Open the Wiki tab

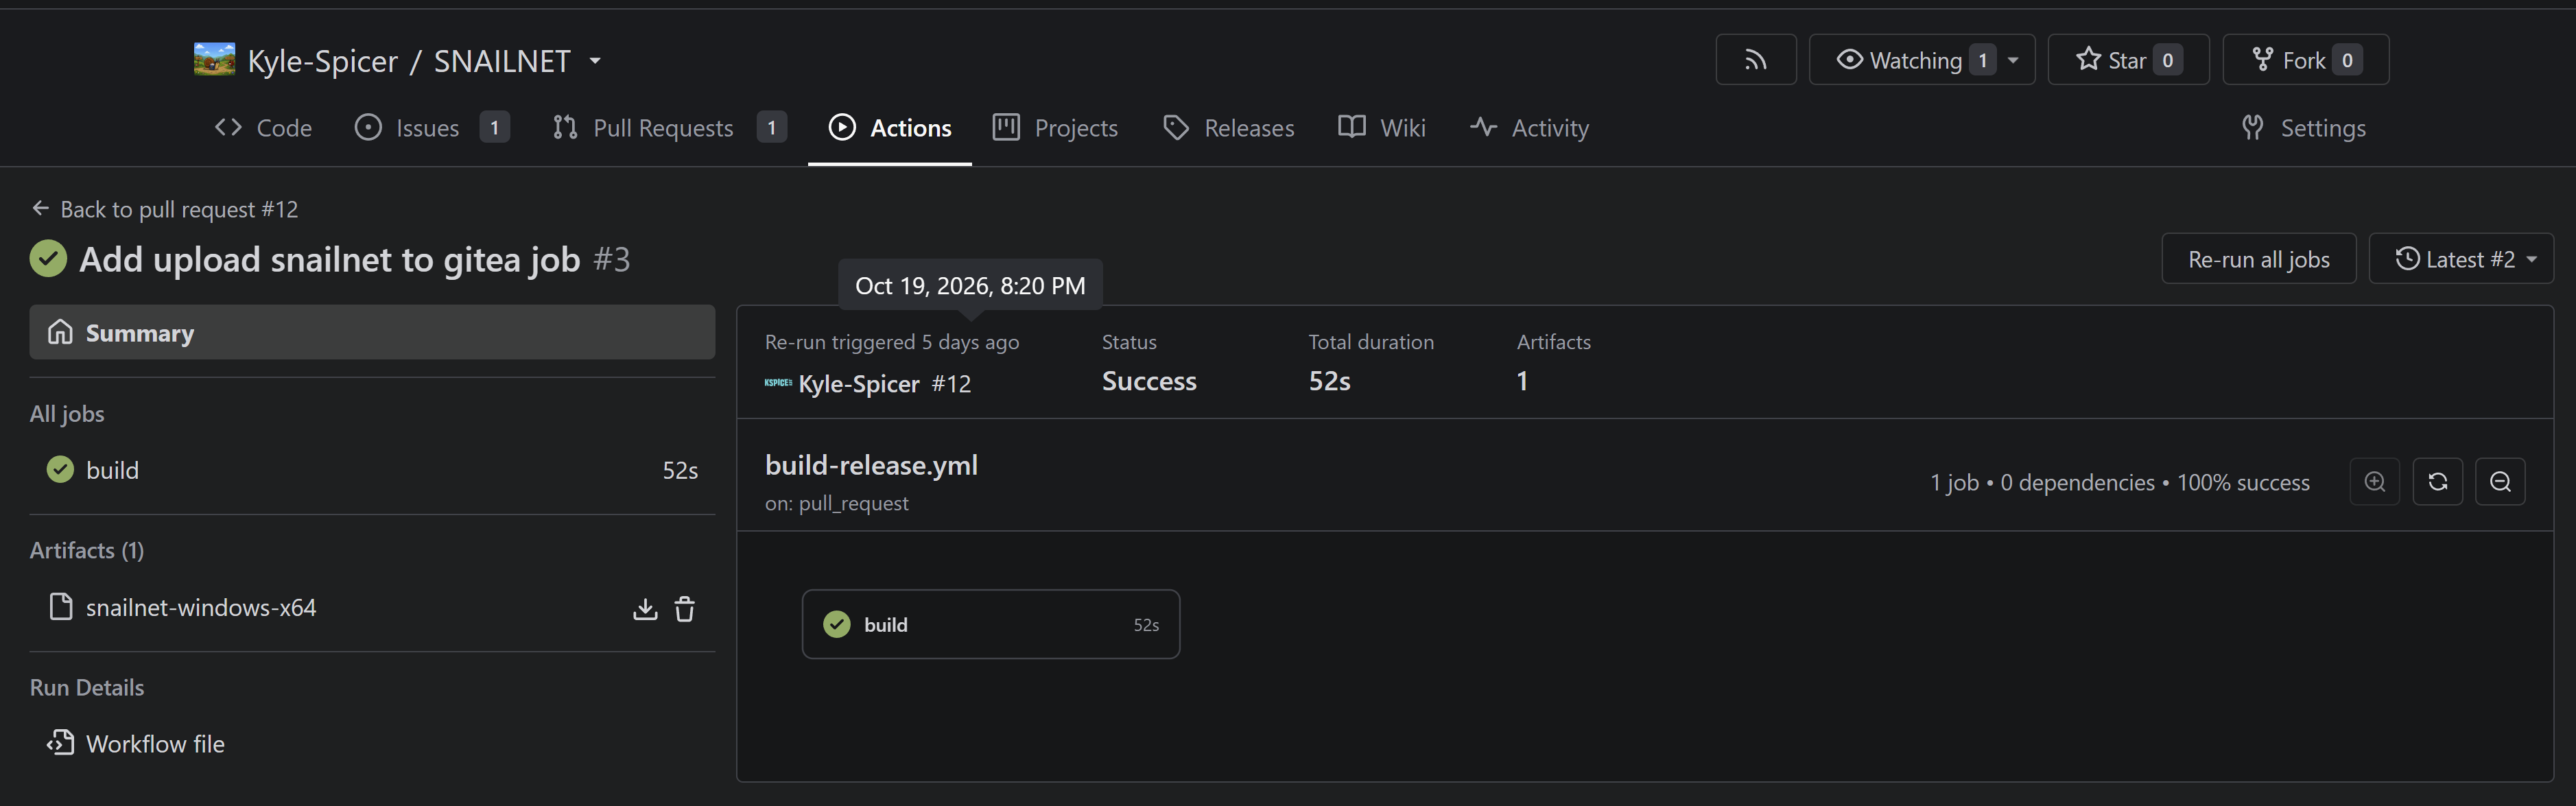coord(1382,128)
